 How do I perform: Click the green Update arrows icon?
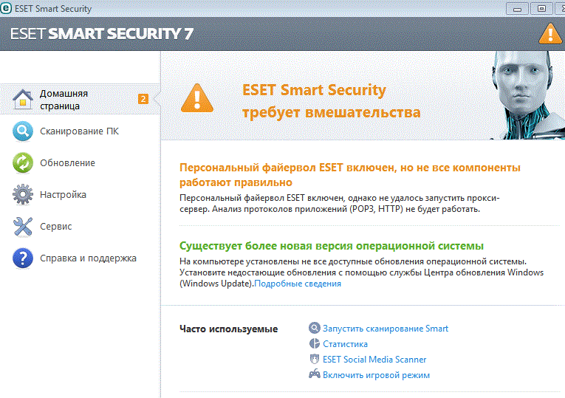coord(24,163)
